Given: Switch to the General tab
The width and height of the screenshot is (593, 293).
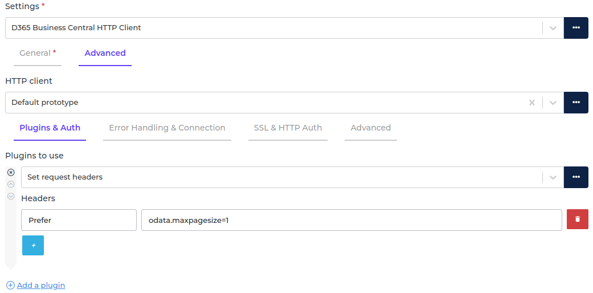Looking at the screenshot, I should point(37,53).
